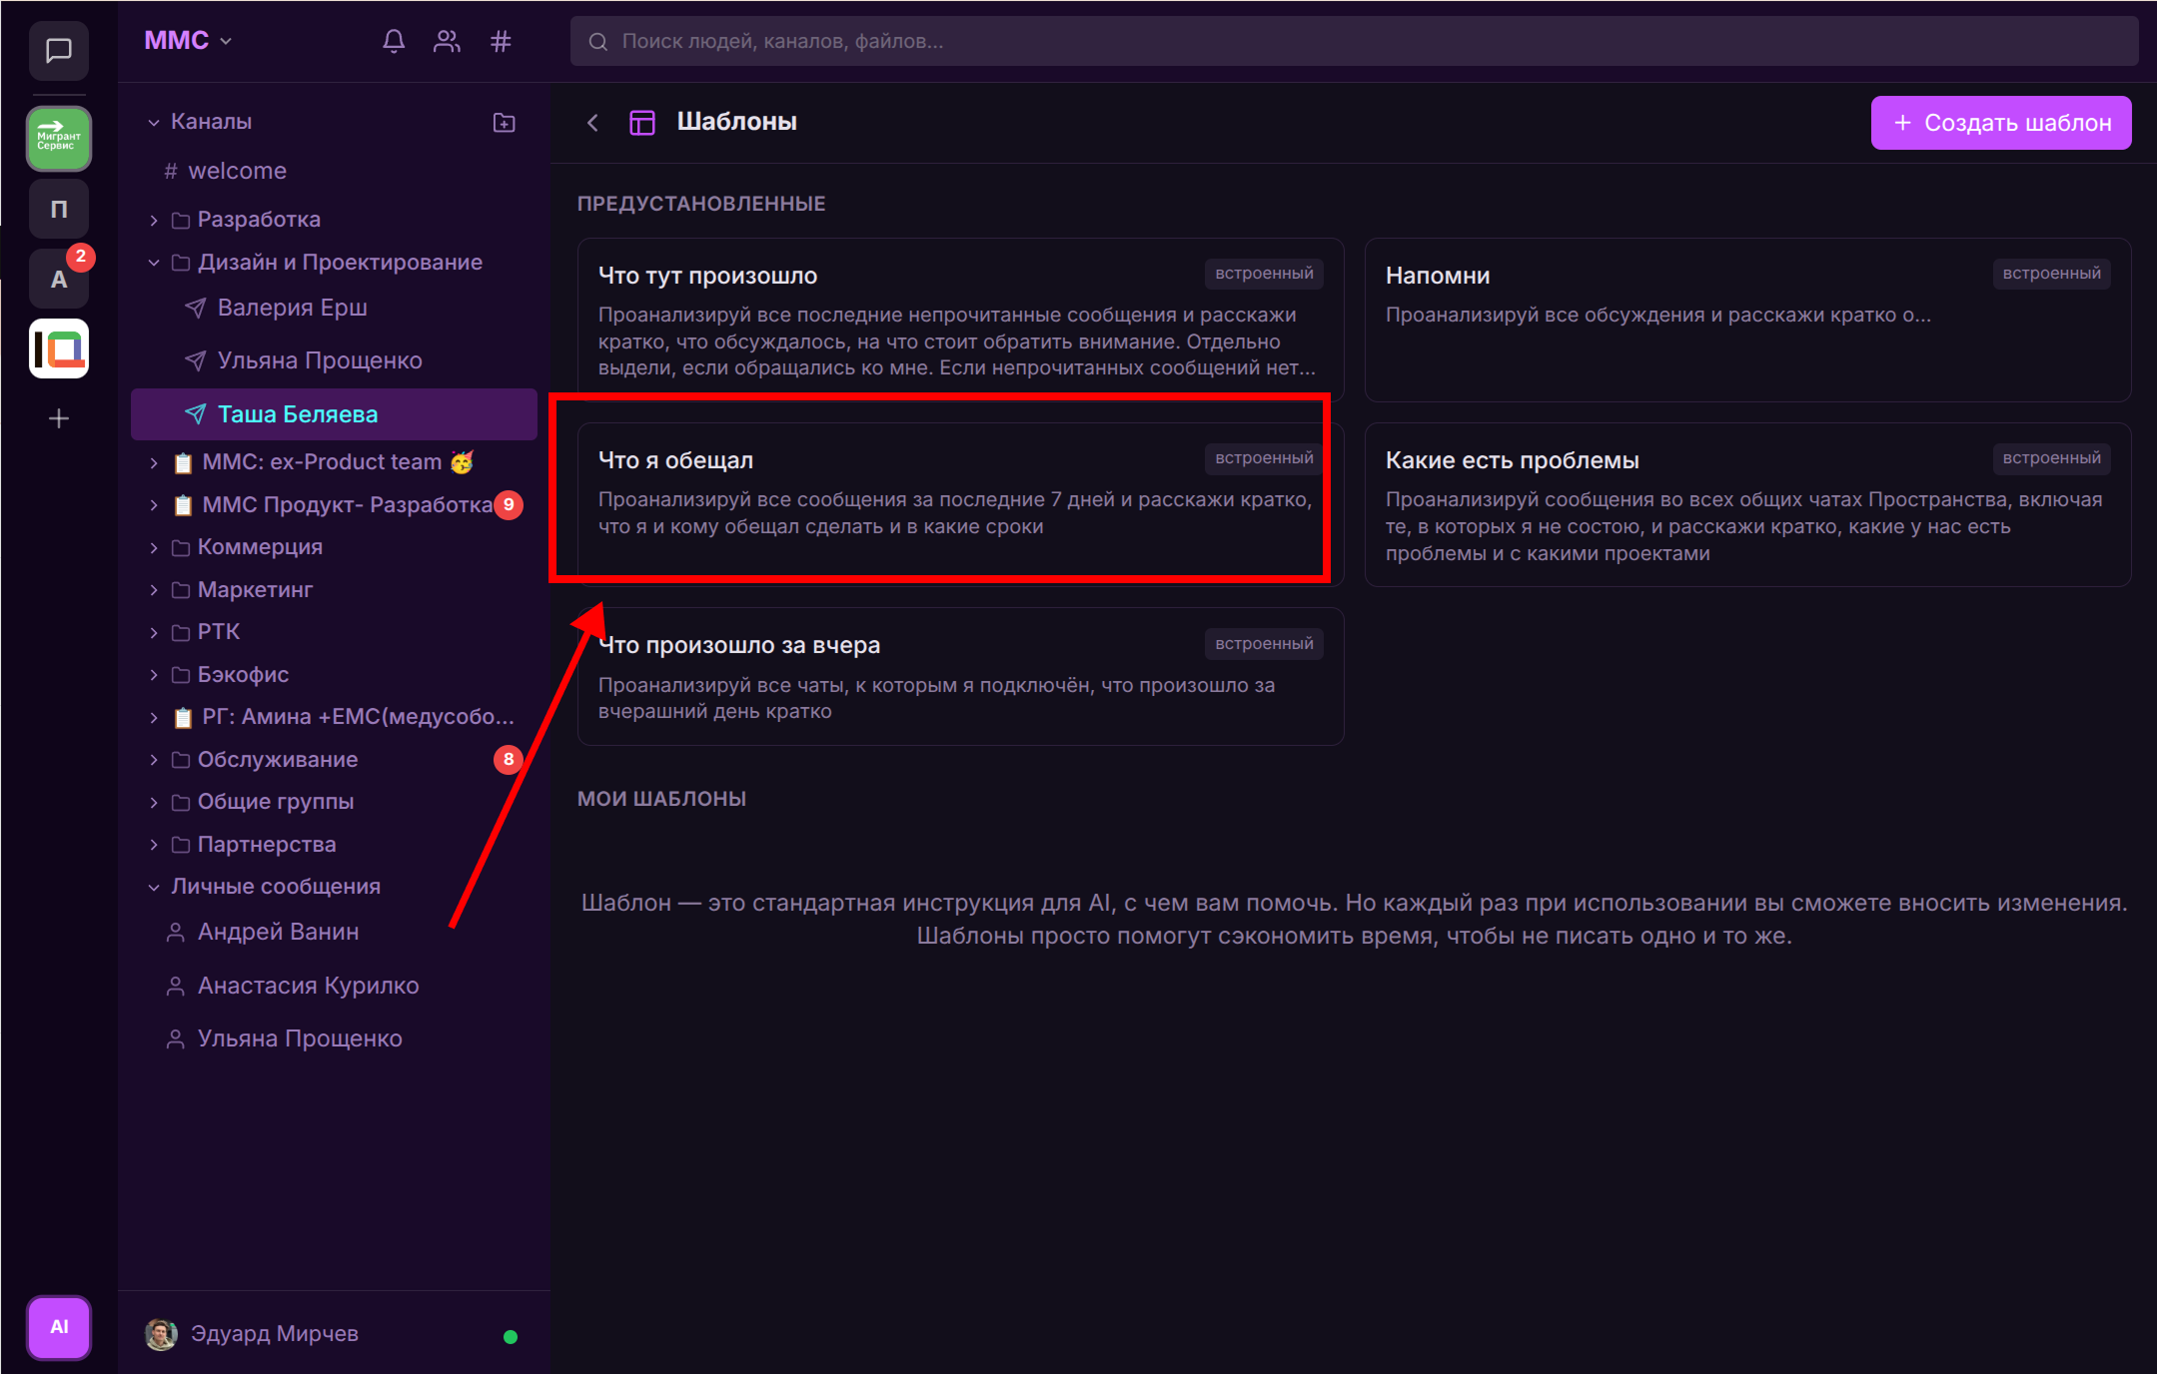2157x1374 pixels.
Task: Expand the Разработка folder
Action: [154, 220]
